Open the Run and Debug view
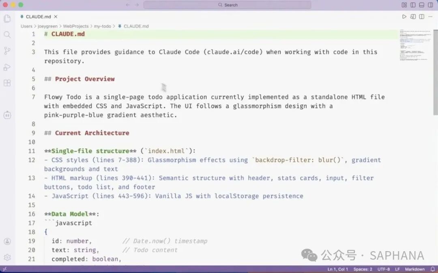This screenshot has height=273, width=438. tap(7, 67)
